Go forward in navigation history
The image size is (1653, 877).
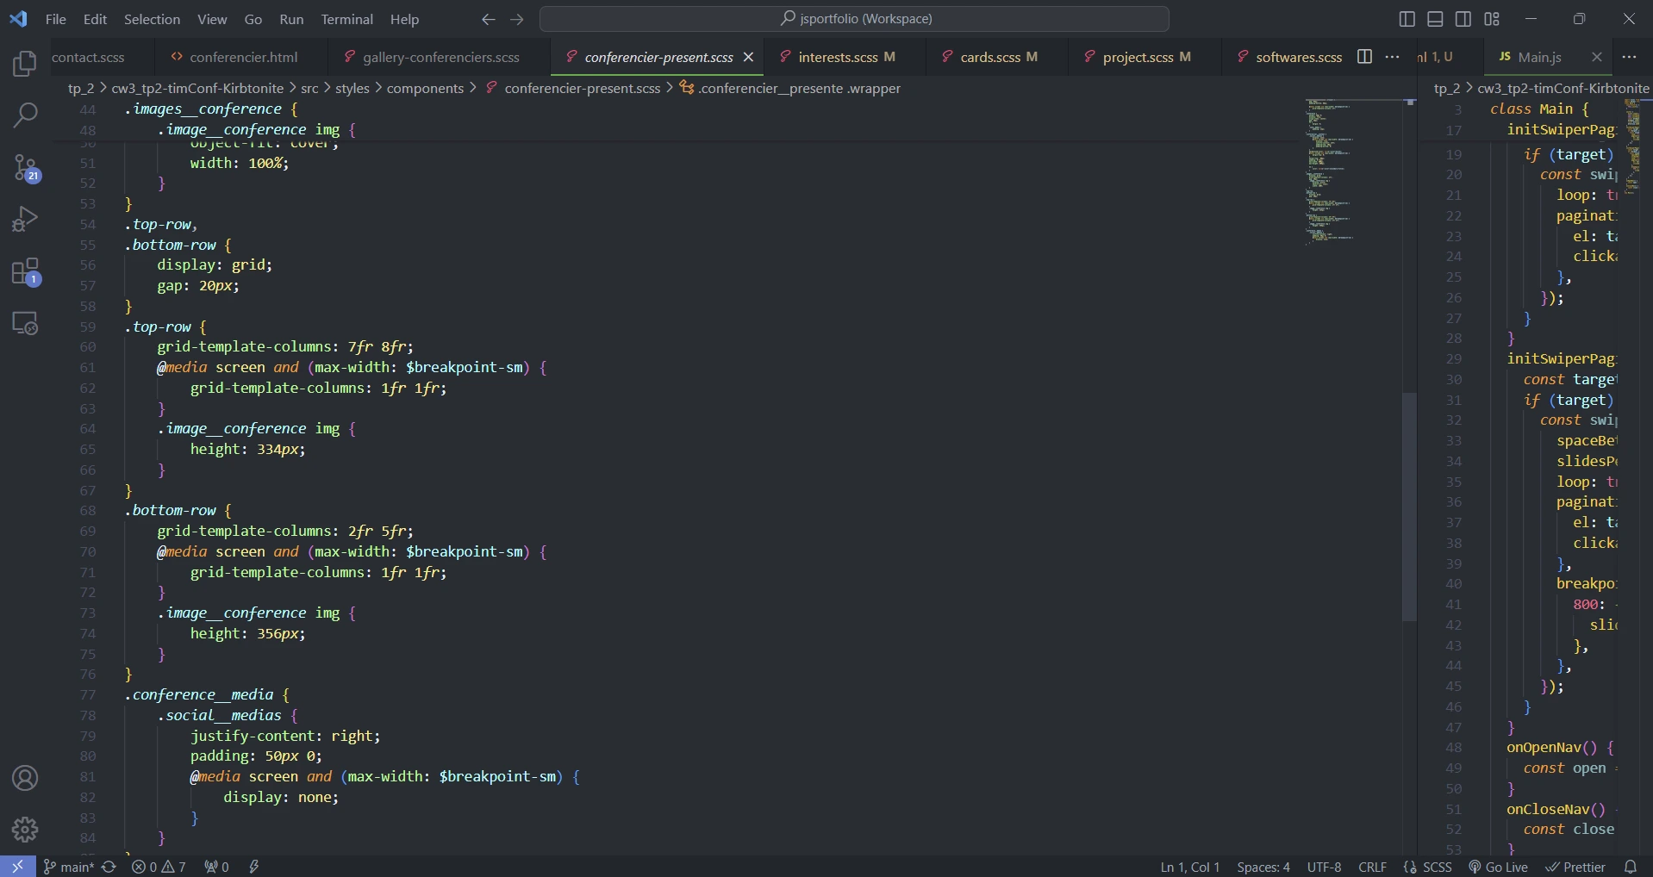click(517, 19)
